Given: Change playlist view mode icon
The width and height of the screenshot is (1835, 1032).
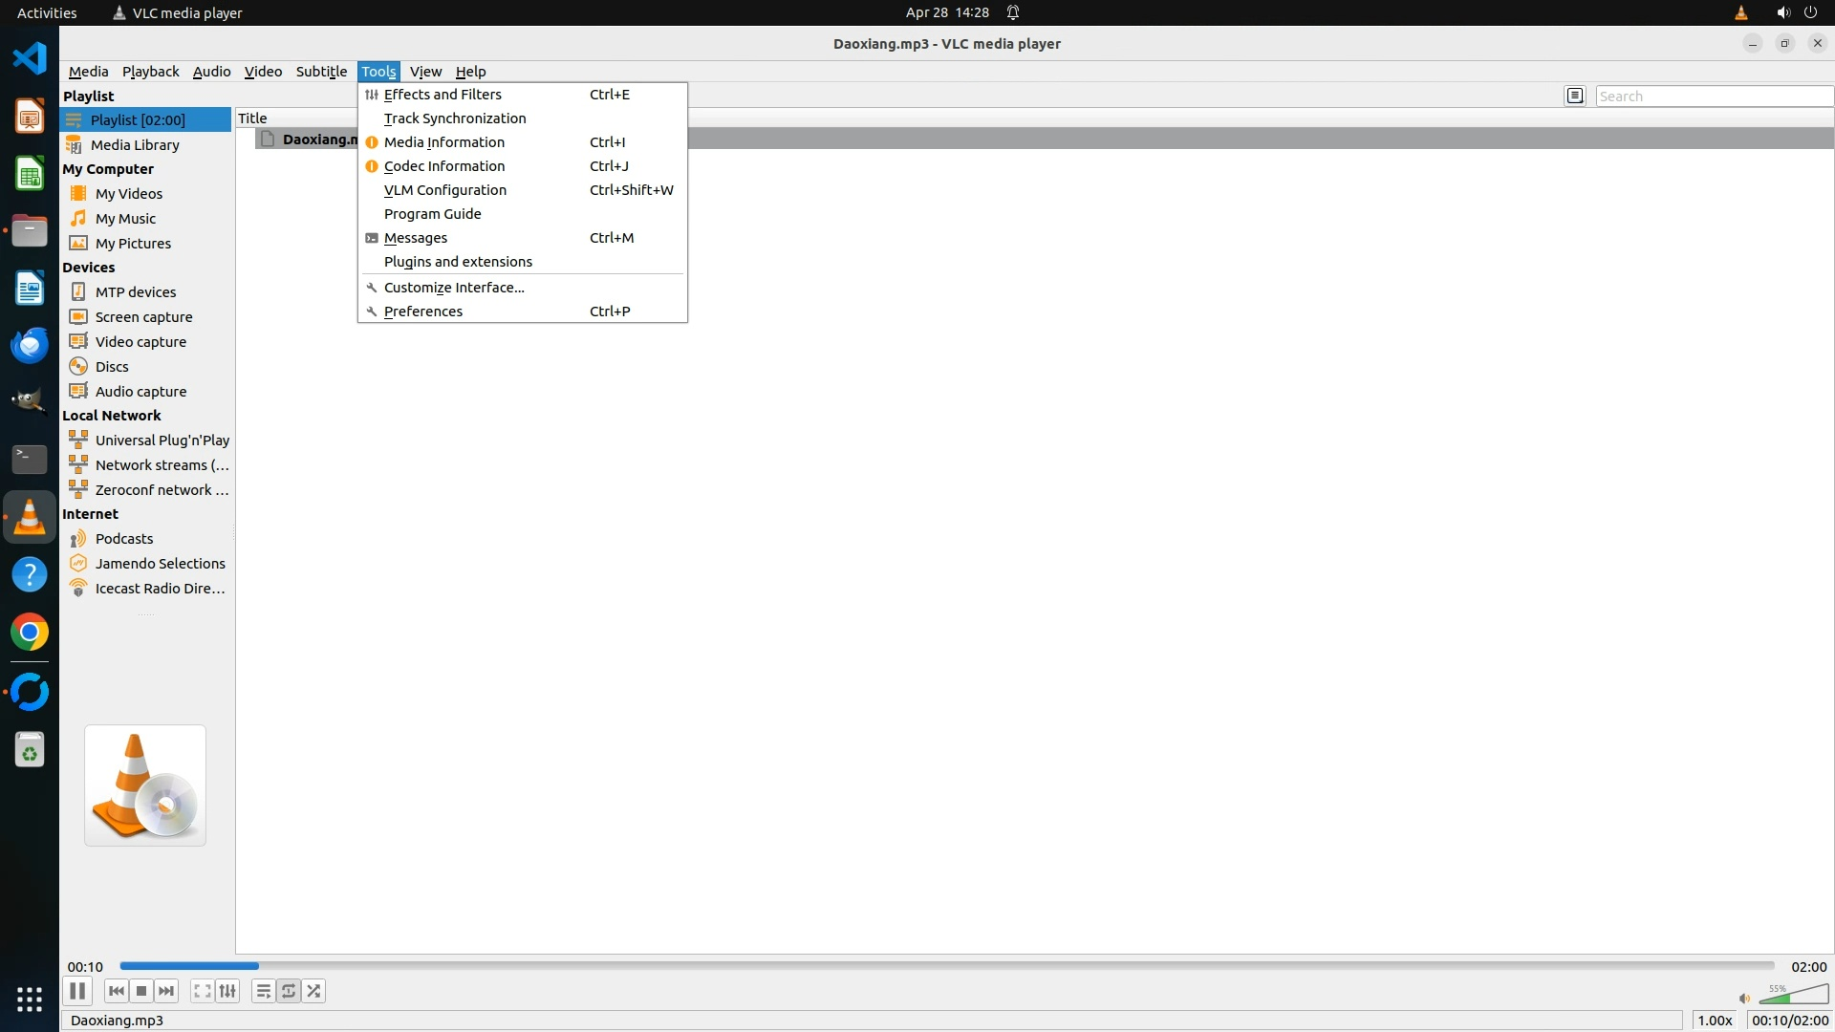Looking at the screenshot, I should pyautogui.click(x=1575, y=96).
